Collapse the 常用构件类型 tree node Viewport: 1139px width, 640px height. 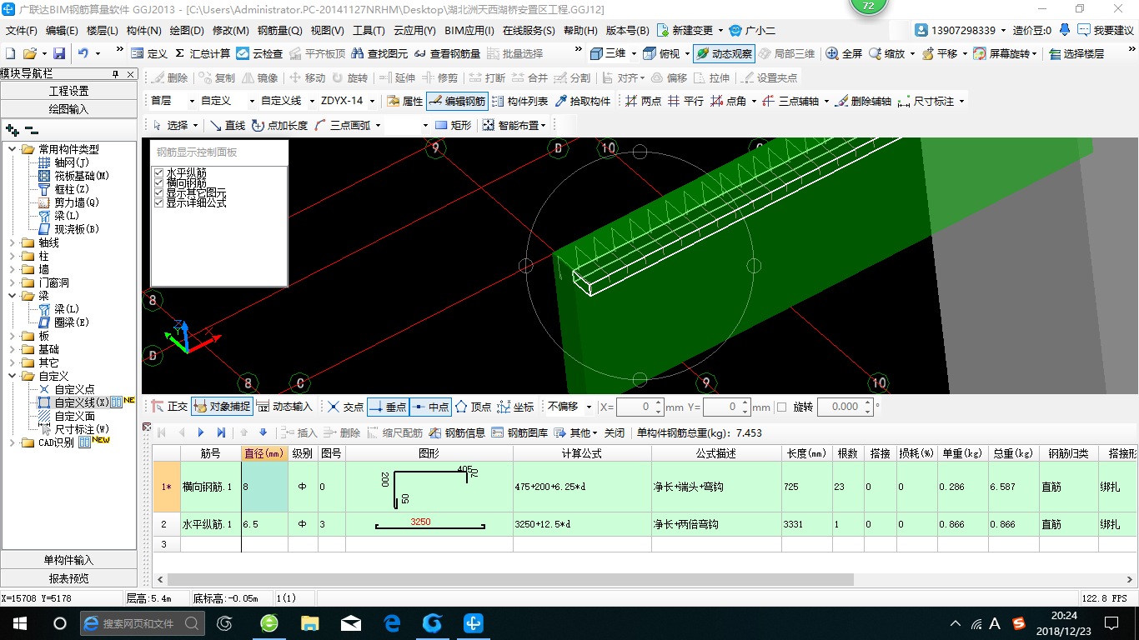coord(12,149)
